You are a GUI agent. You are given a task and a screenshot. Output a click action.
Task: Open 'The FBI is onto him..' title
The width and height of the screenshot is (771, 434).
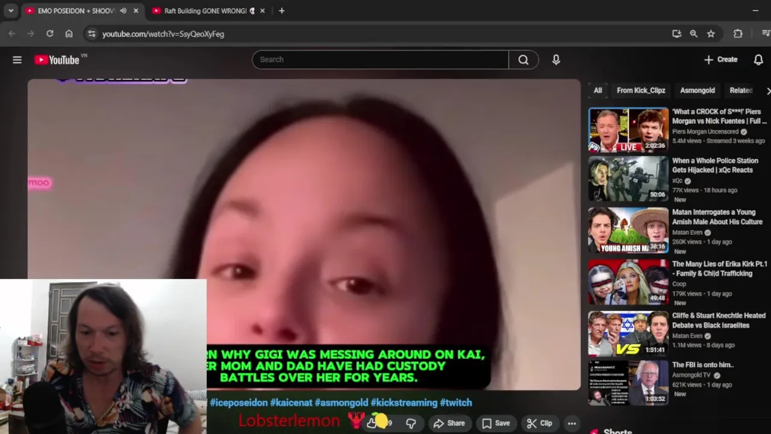[703, 365]
